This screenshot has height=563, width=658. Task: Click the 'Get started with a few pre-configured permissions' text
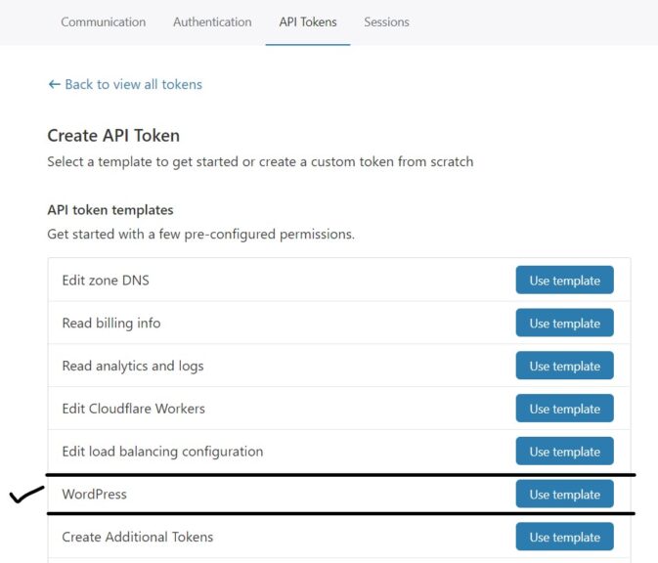(200, 234)
